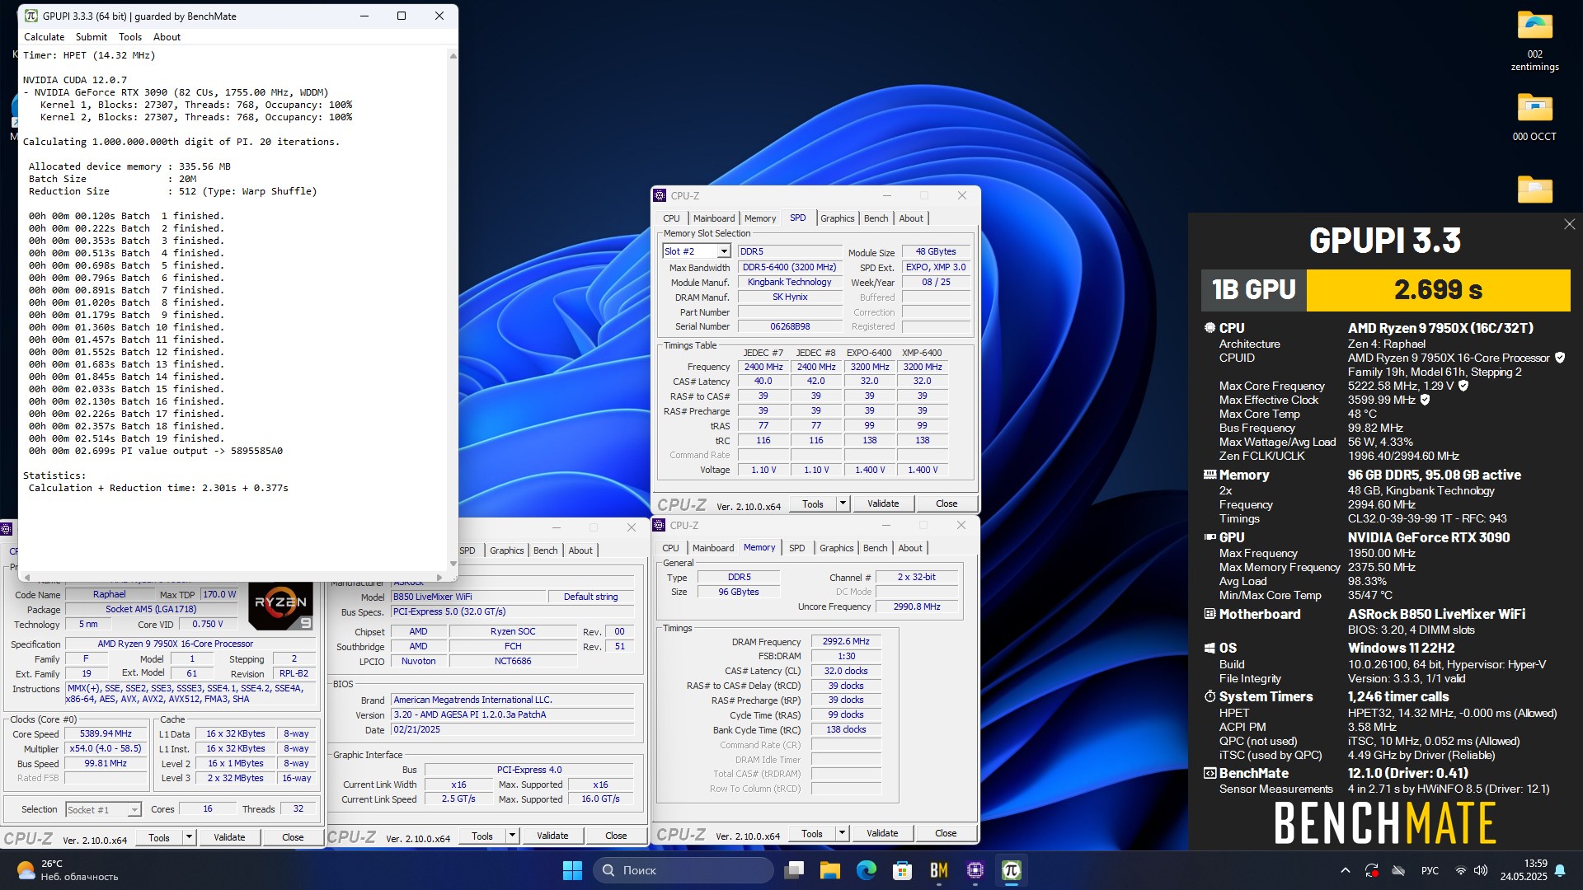Click the GPUPI horizontal scroll left arrow
The width and height of the screenshot is (1583, 890).
click(27, 577)
